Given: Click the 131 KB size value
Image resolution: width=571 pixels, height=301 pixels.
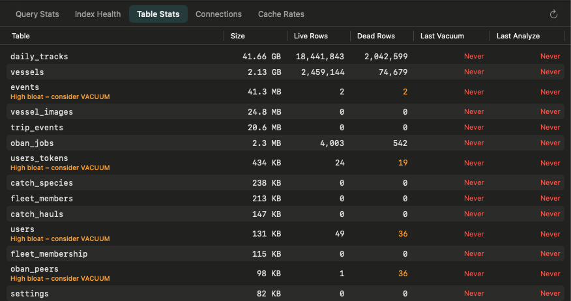Looking at the screenshot, I should (267, 234).
